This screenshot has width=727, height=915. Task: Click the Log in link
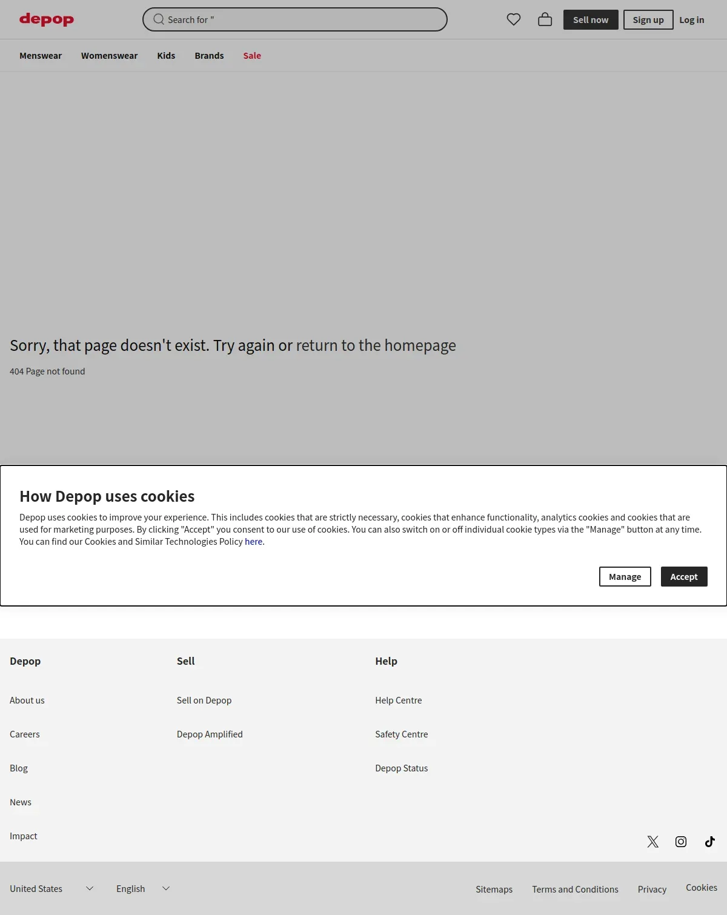coord(692,19)
